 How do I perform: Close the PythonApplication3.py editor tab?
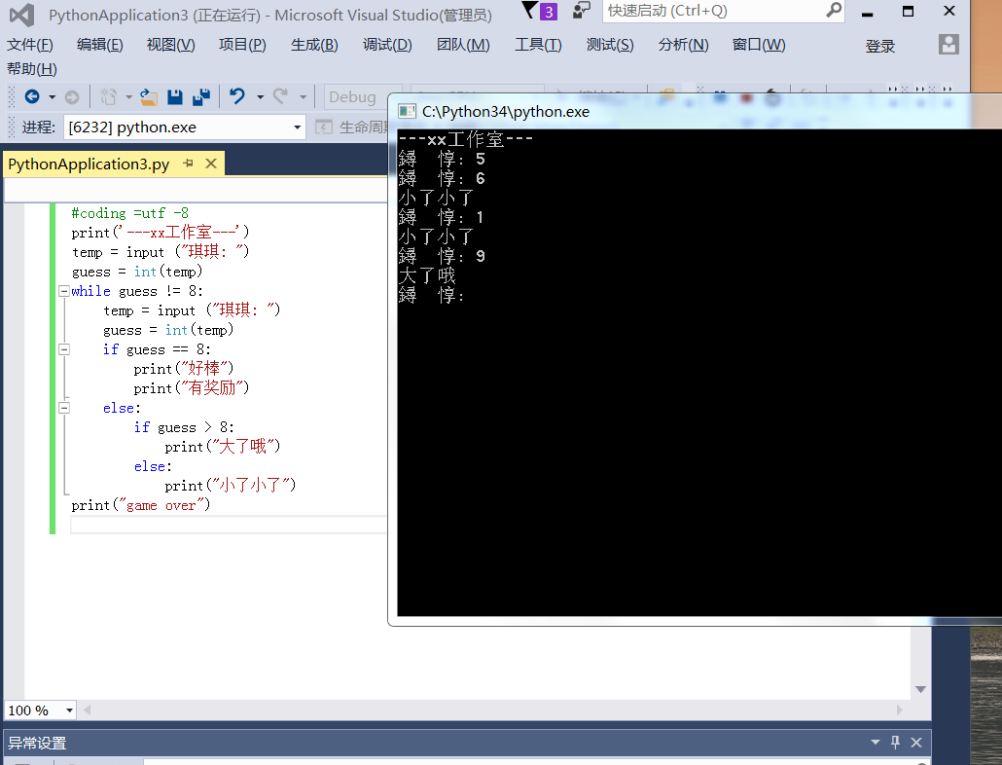[x=210, y=164]
